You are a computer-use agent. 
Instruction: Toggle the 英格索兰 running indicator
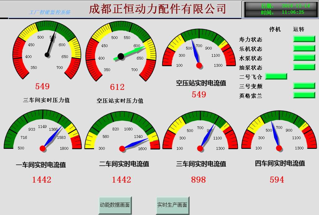(304, 95)
